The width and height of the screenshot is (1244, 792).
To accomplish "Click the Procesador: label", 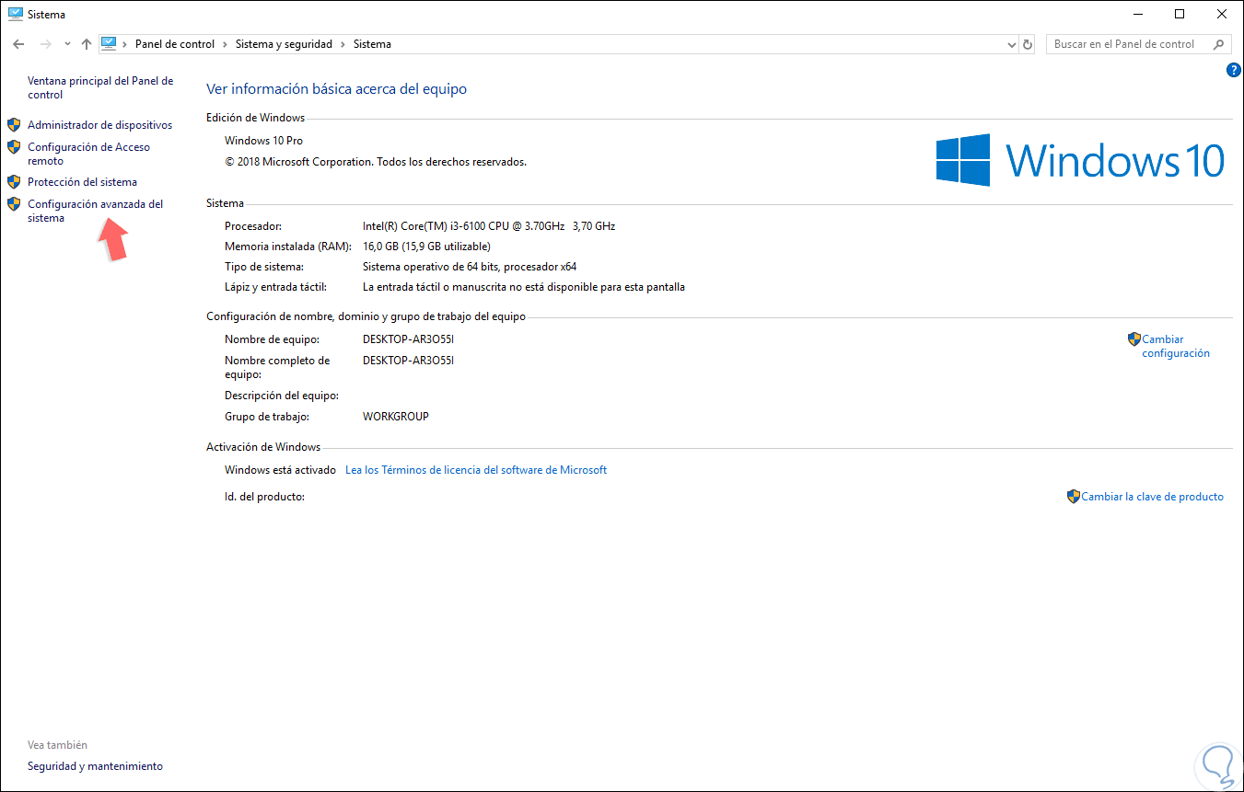I will [x=253, y=226].
